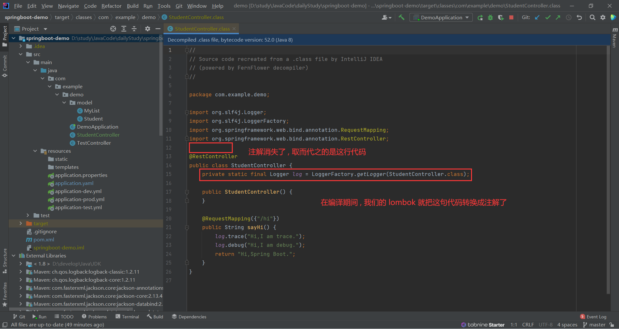Toggle tool window strips bottom-left icon
Viewport: 619px width, 329px height.
pyautogui.click(x=5, y=325)
